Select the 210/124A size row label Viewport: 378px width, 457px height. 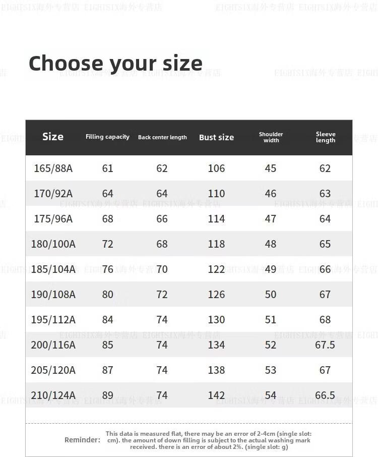click(53, 395)
